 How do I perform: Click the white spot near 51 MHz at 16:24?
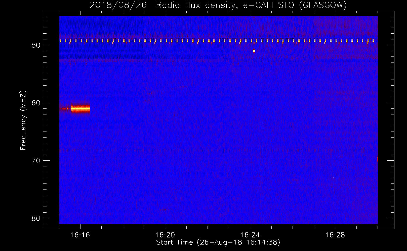pos(254,51)
